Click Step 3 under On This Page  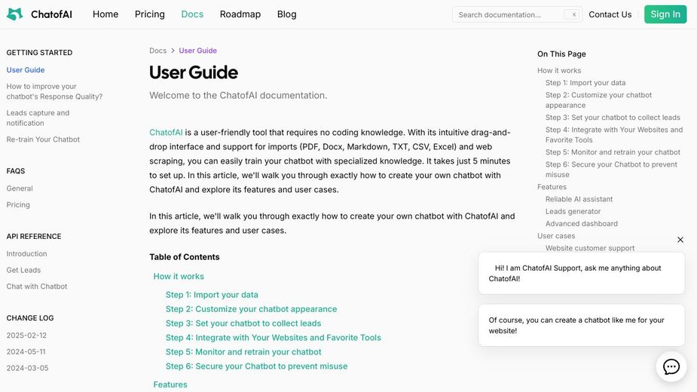pyautogui.click(x=613, y=118)
